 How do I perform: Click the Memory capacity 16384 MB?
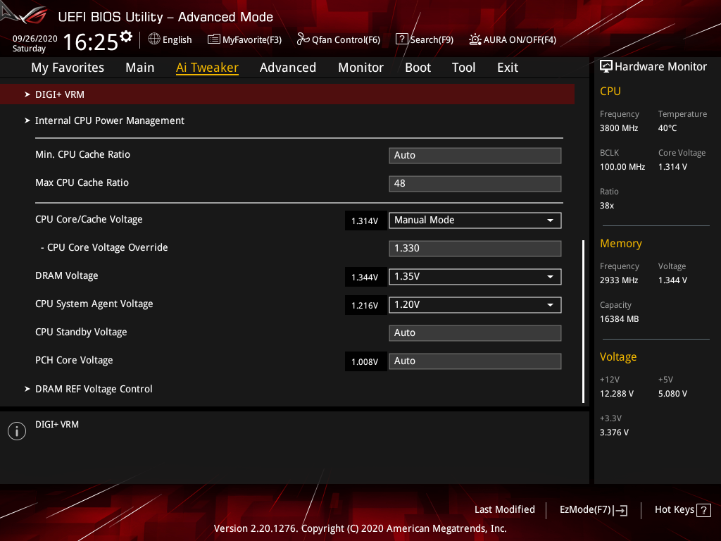(x=620, y=318)
